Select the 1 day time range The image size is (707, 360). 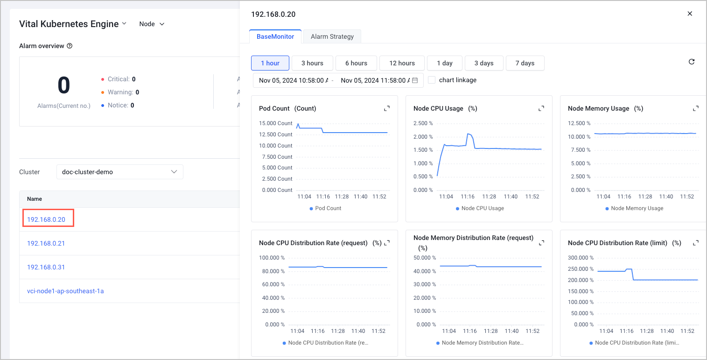(x=445, y=63)
